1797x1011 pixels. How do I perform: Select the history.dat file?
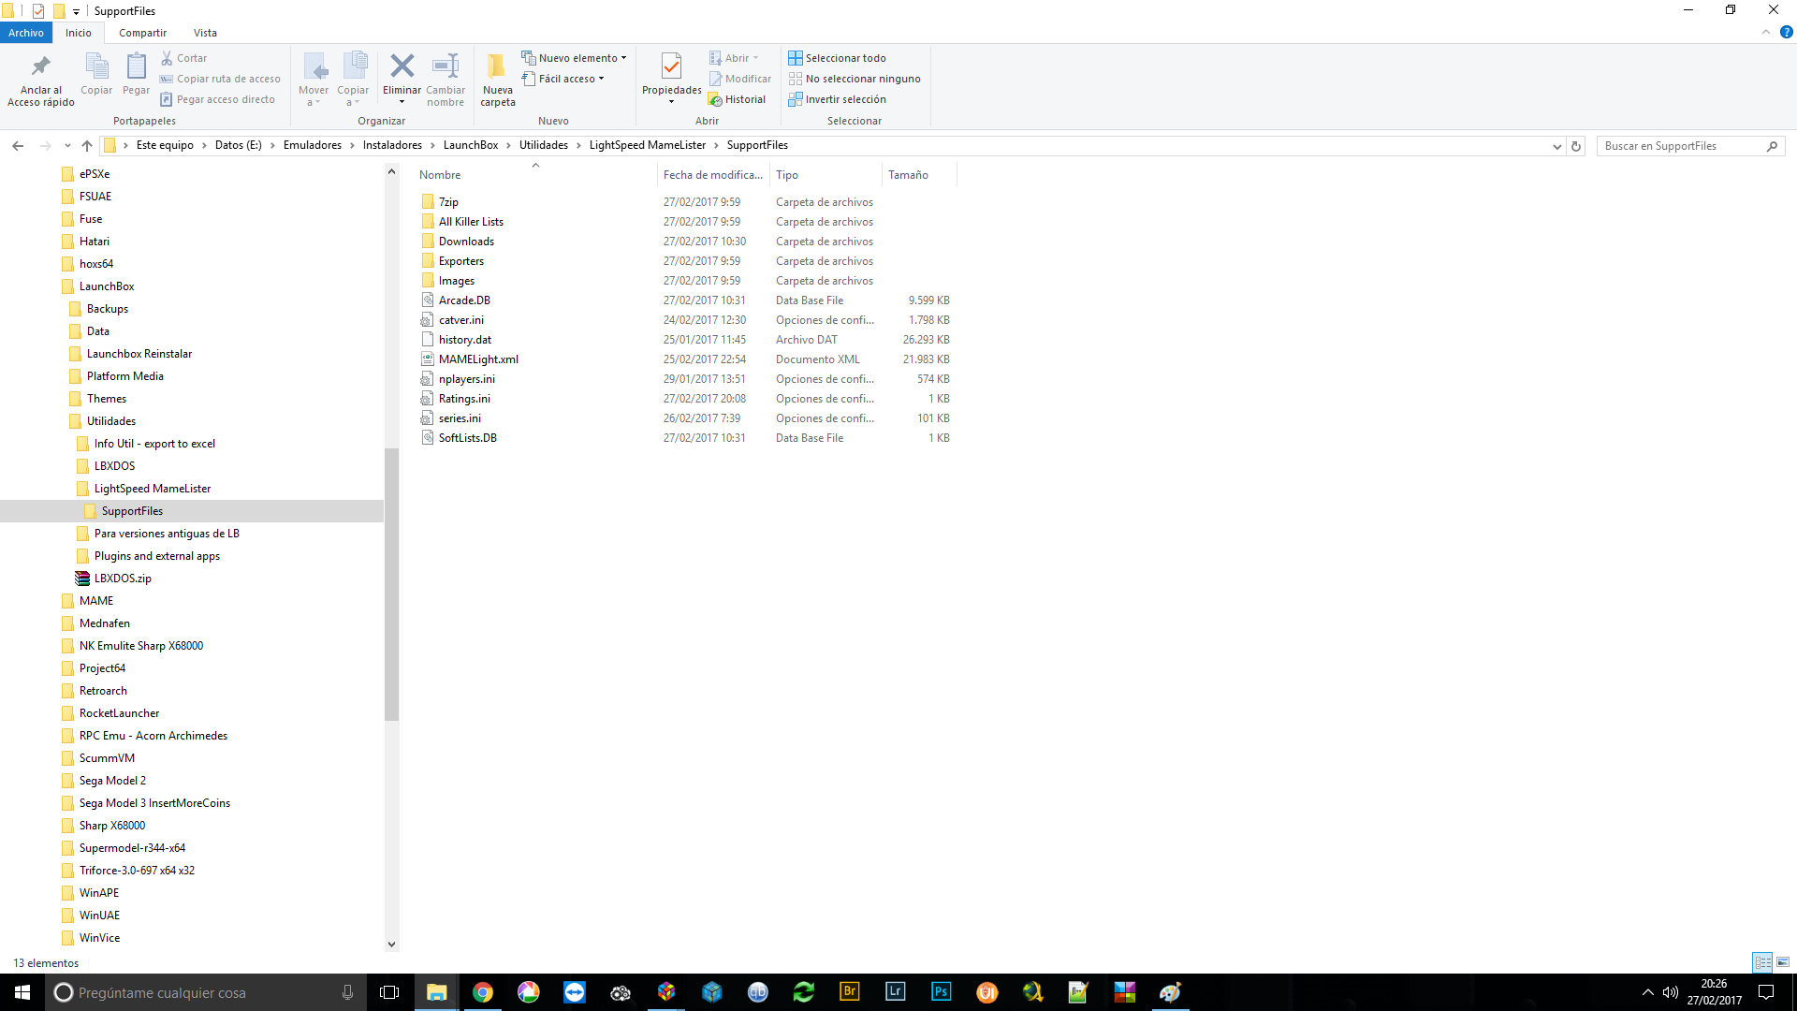pos(465,340)
